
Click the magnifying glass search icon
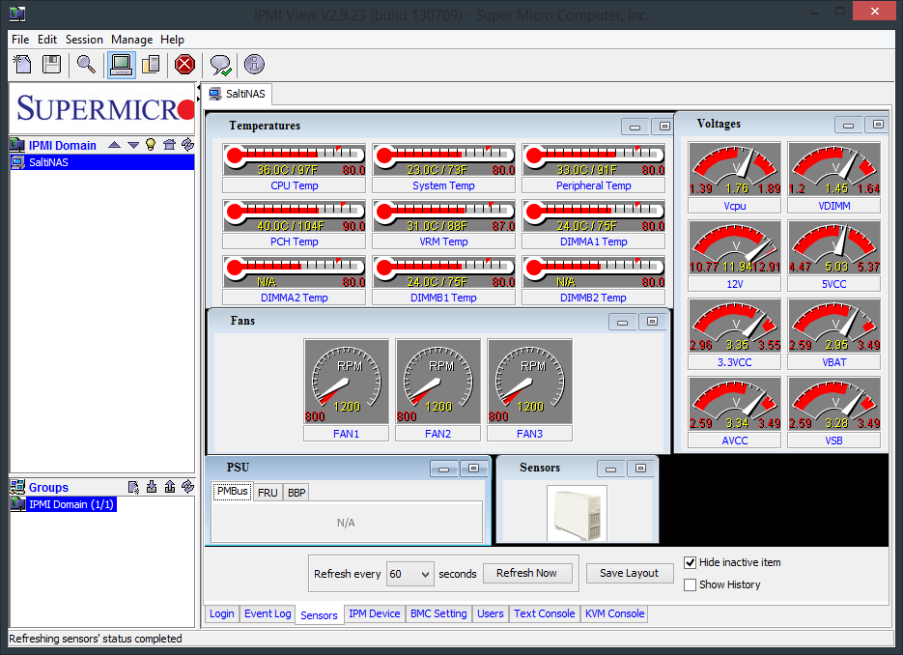click(x=86, y=64)
